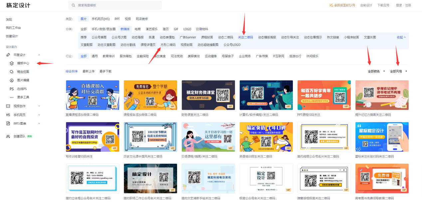The image size is (422, 203).
Task: Filter industry by IT互联网
Action: (x=279, y=56)
